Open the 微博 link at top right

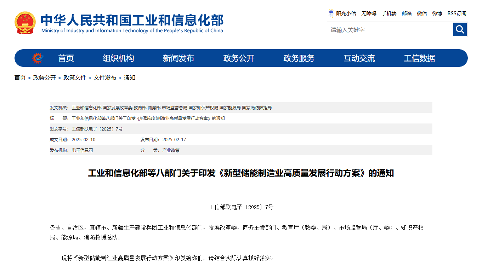click(437, 13)
